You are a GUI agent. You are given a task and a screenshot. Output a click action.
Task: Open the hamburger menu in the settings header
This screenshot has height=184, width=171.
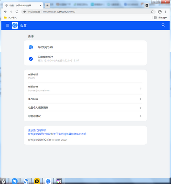(7, 25)
